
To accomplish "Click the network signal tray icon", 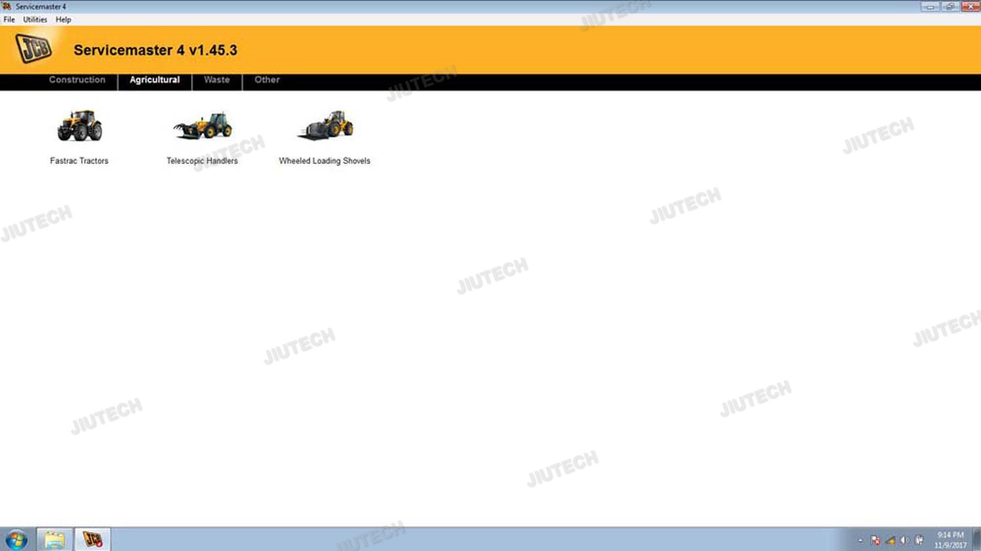I will 890,541.
